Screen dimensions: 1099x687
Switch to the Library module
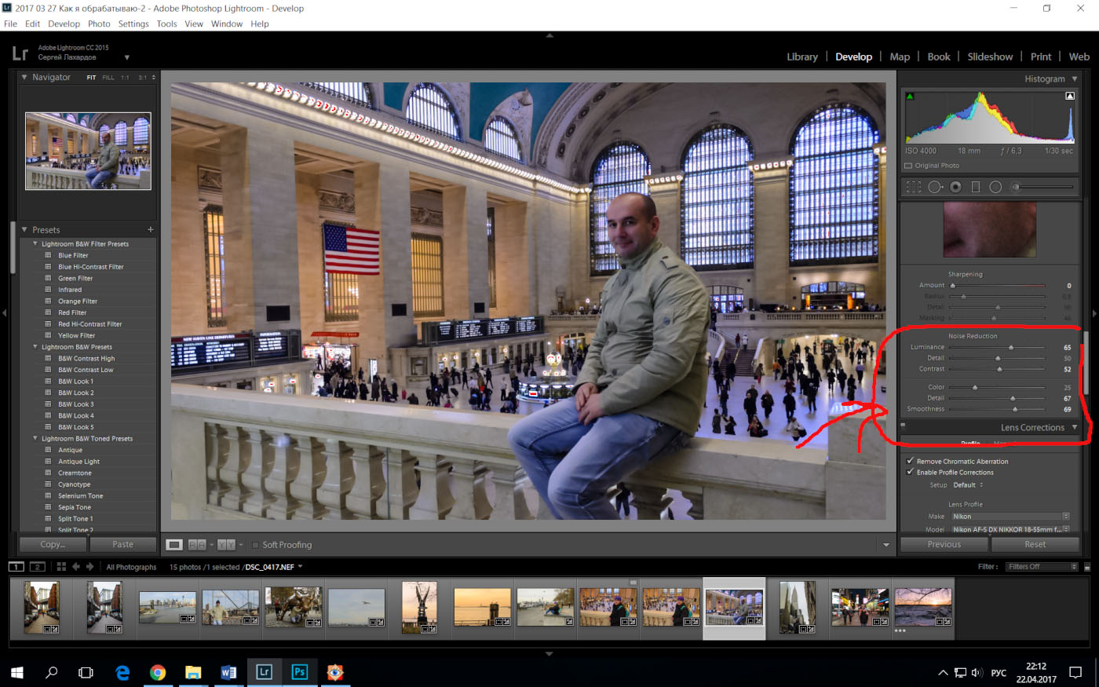[x=801, y=57]
